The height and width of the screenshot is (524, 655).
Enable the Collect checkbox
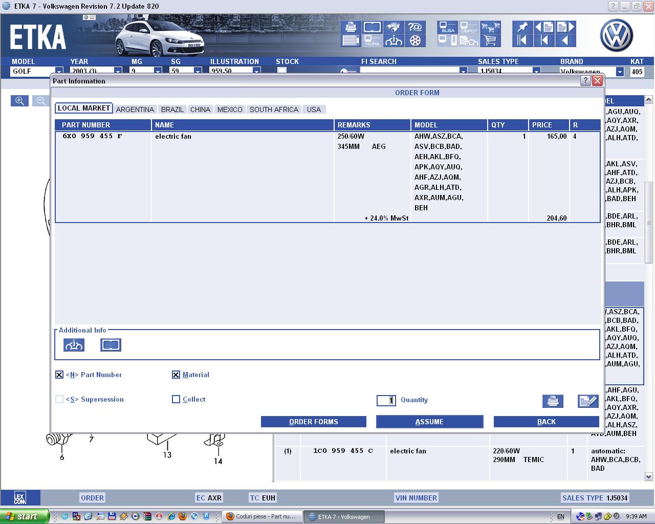pos(176,399)
